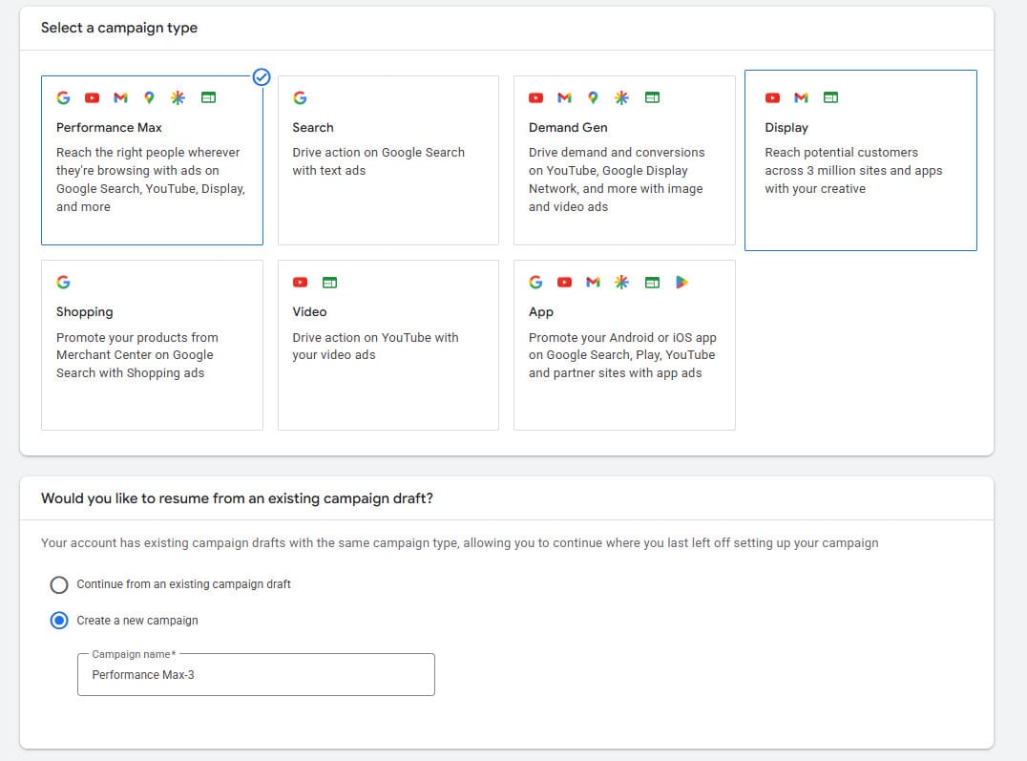The image size is (1027, 761).
Task: Click Gmail icon in Display card
Action: tap(801, 97)
